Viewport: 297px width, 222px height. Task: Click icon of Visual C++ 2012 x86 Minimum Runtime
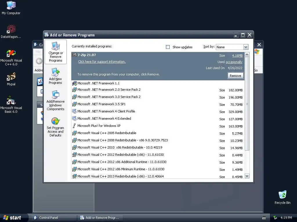click(x=74, y=169)
